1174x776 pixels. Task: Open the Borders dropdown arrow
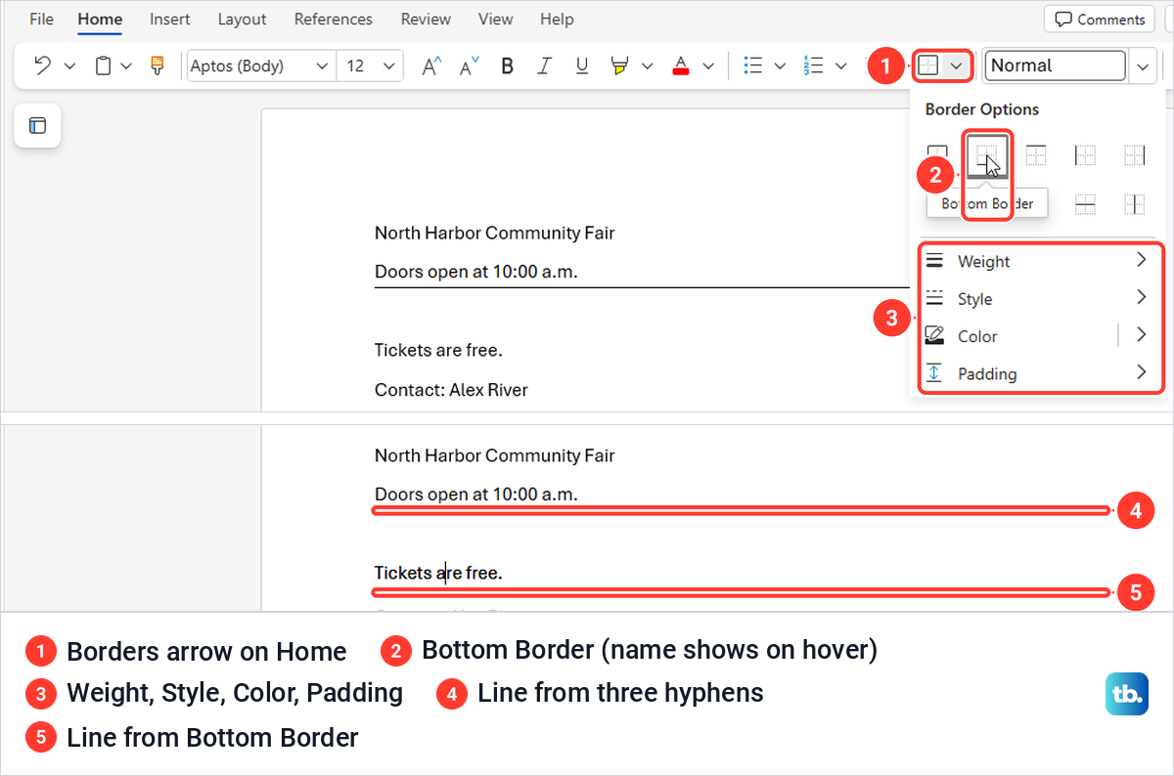pyautogui.click(x=957, y=65)
